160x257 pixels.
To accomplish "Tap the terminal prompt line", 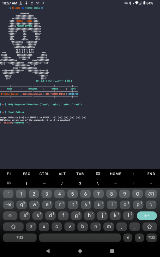I will pyautogui.click(x=15, y=123).
